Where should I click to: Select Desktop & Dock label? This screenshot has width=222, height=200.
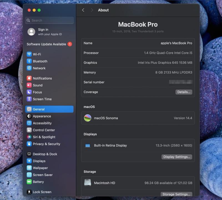[45, 154]
